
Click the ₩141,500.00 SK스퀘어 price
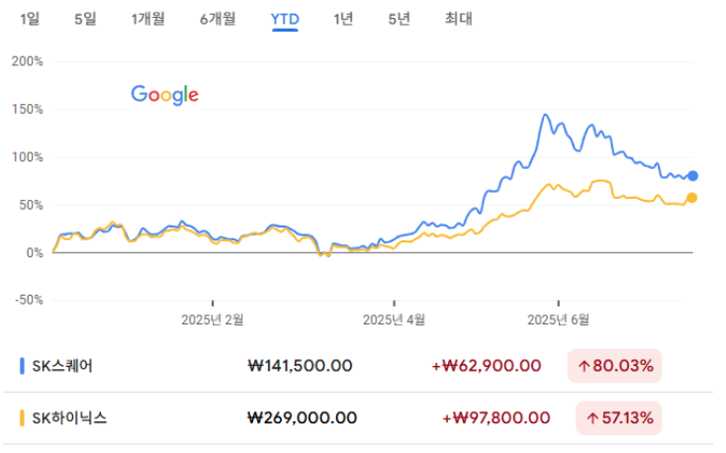coord(300,366)
